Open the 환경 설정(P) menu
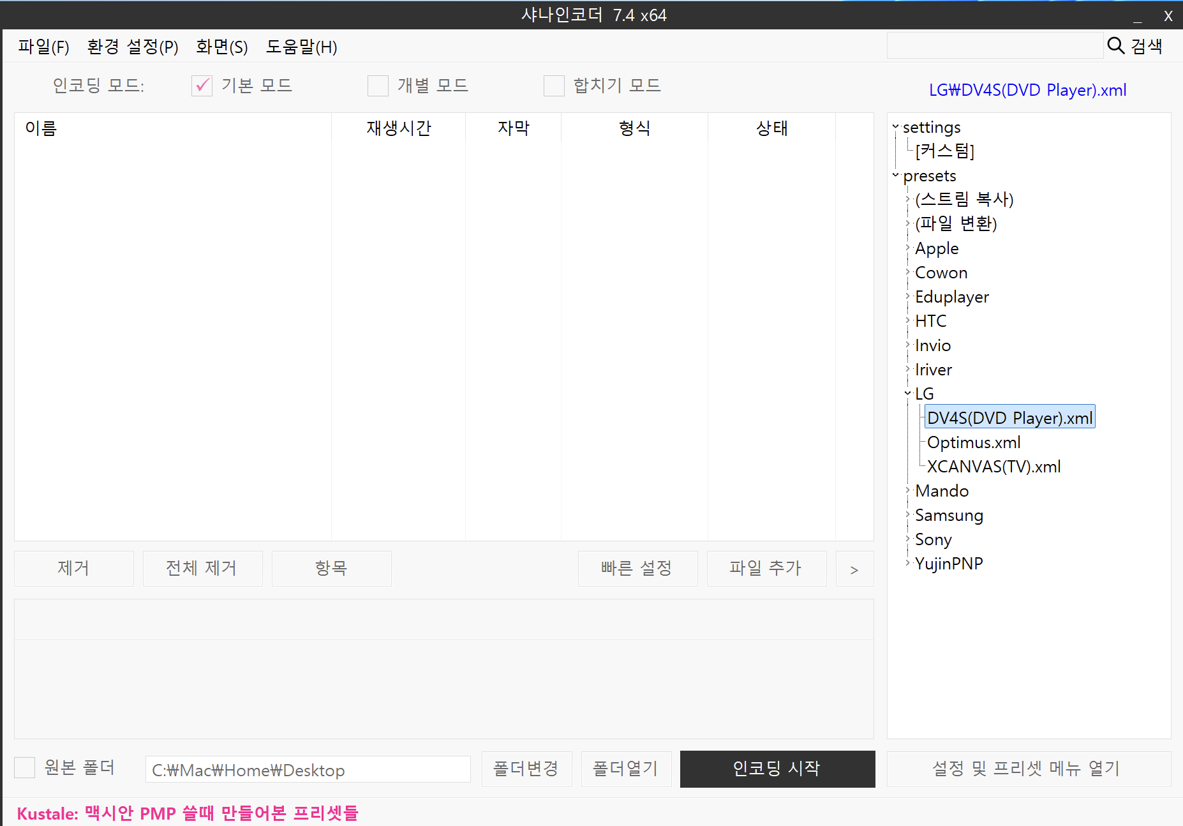 point(133,47)
